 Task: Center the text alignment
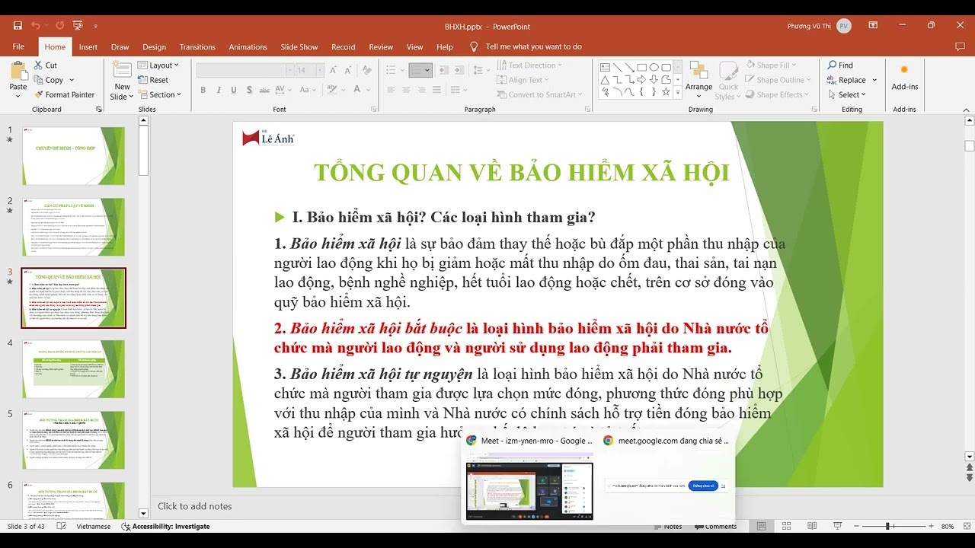click(x=407, y=90)
